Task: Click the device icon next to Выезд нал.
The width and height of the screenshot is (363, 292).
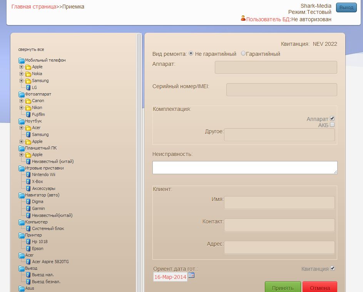Action: point(28,275)
